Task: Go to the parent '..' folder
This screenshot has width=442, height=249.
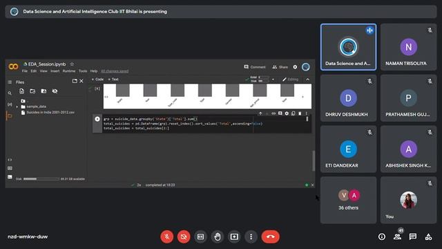Action: [x=25, y=101]
